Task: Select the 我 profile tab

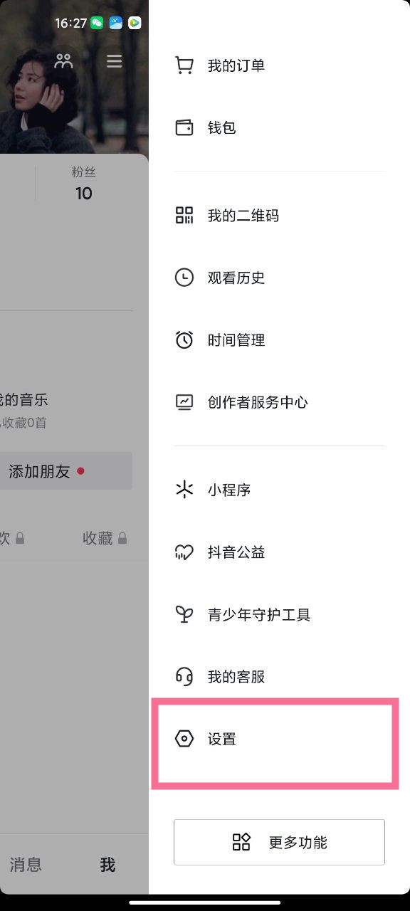Action: point(107,865)
